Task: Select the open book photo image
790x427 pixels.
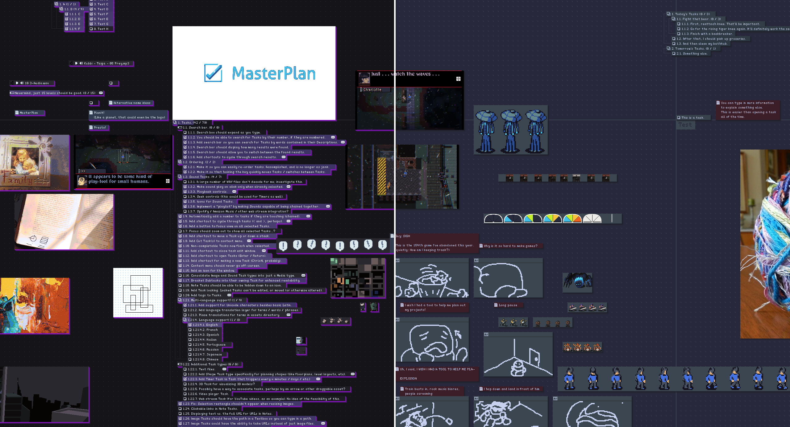Action: 64,222
